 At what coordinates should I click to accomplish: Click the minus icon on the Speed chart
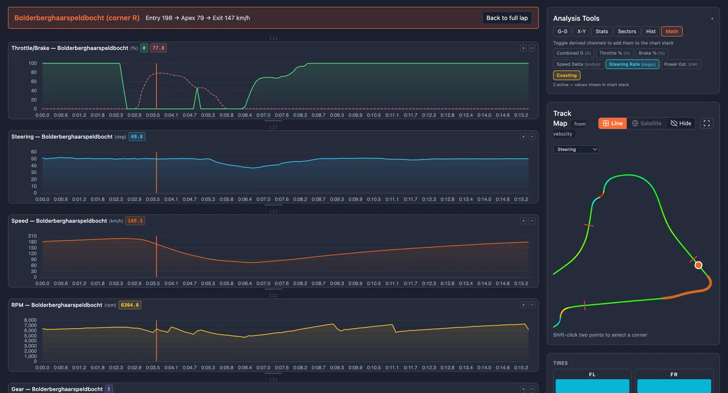tap(532, 221)
